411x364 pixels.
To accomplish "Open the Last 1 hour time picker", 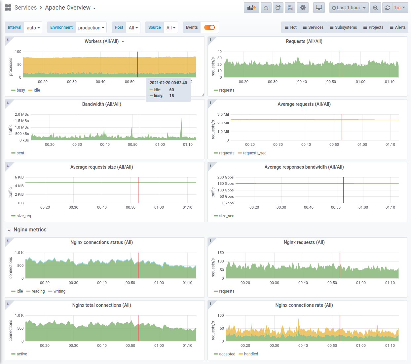I will [349, 8].
